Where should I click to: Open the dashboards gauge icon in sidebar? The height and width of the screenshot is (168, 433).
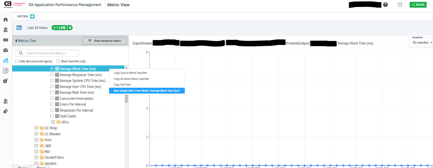pyautogui.click(x=6, y=50)
